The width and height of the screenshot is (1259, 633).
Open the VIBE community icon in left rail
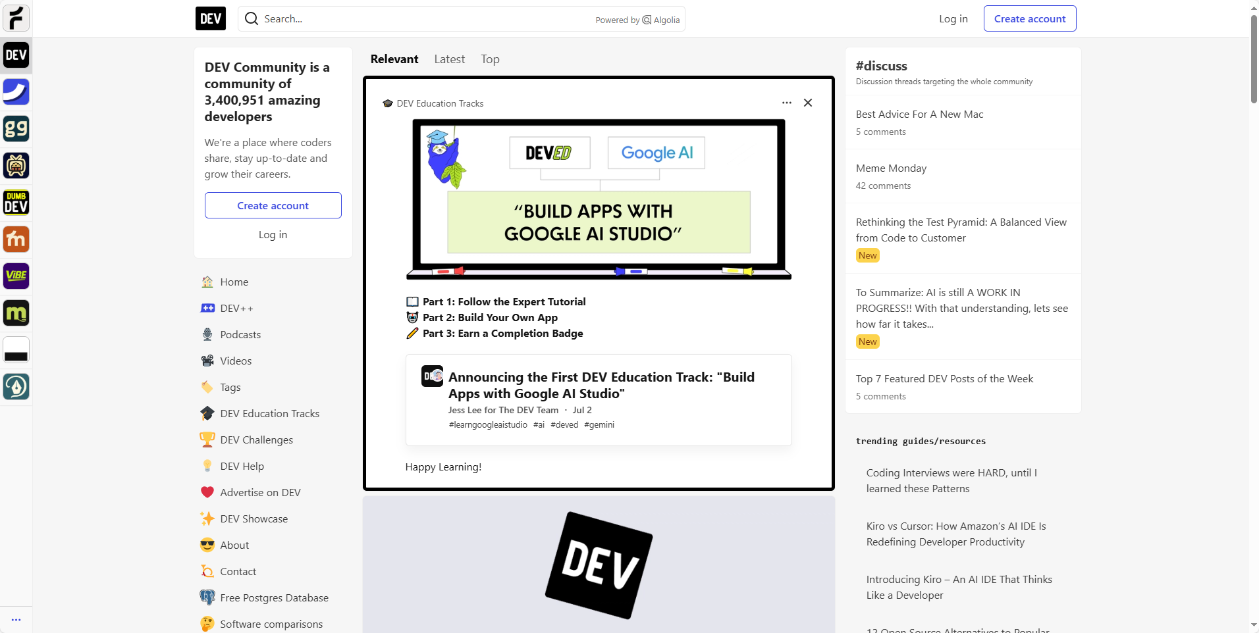tap(16, 276)
